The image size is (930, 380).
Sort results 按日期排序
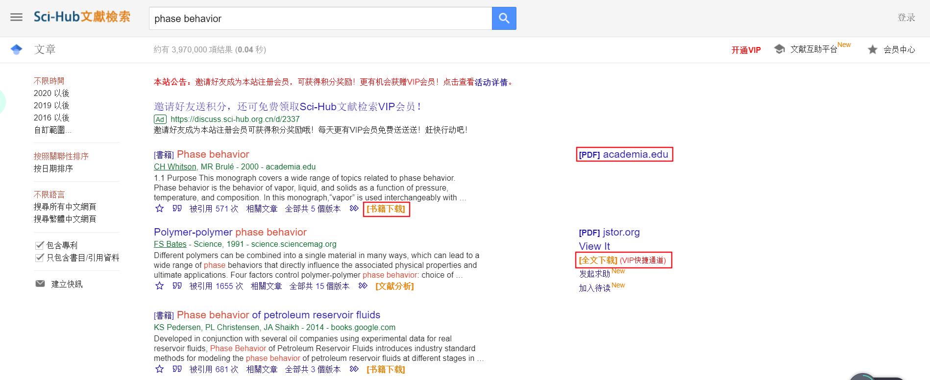pyautogui.click(x=53, y=168)
